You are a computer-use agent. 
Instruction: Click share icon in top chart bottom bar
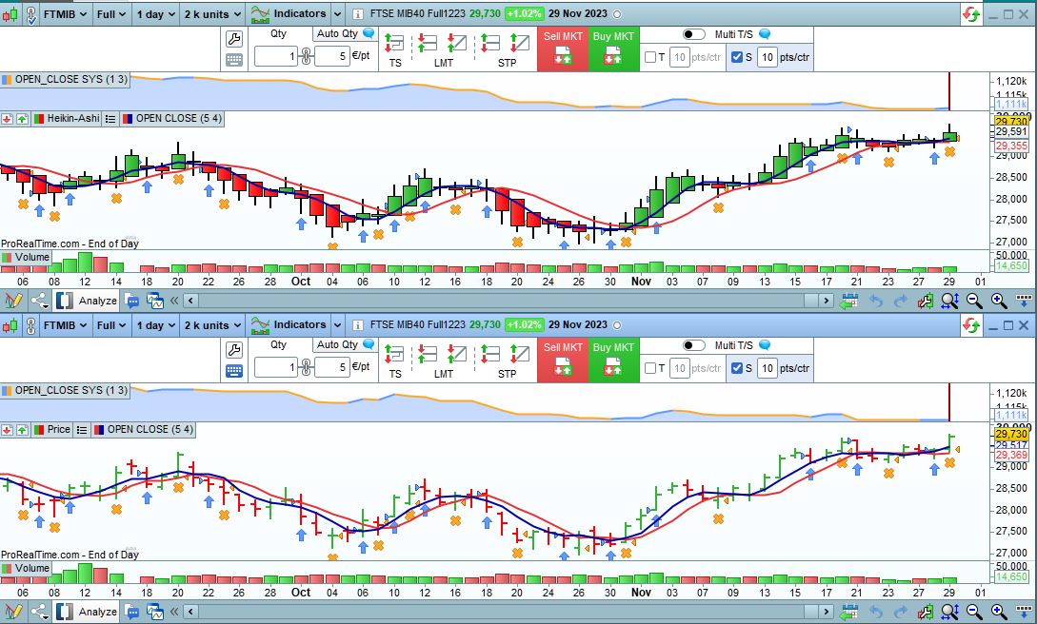40,302
